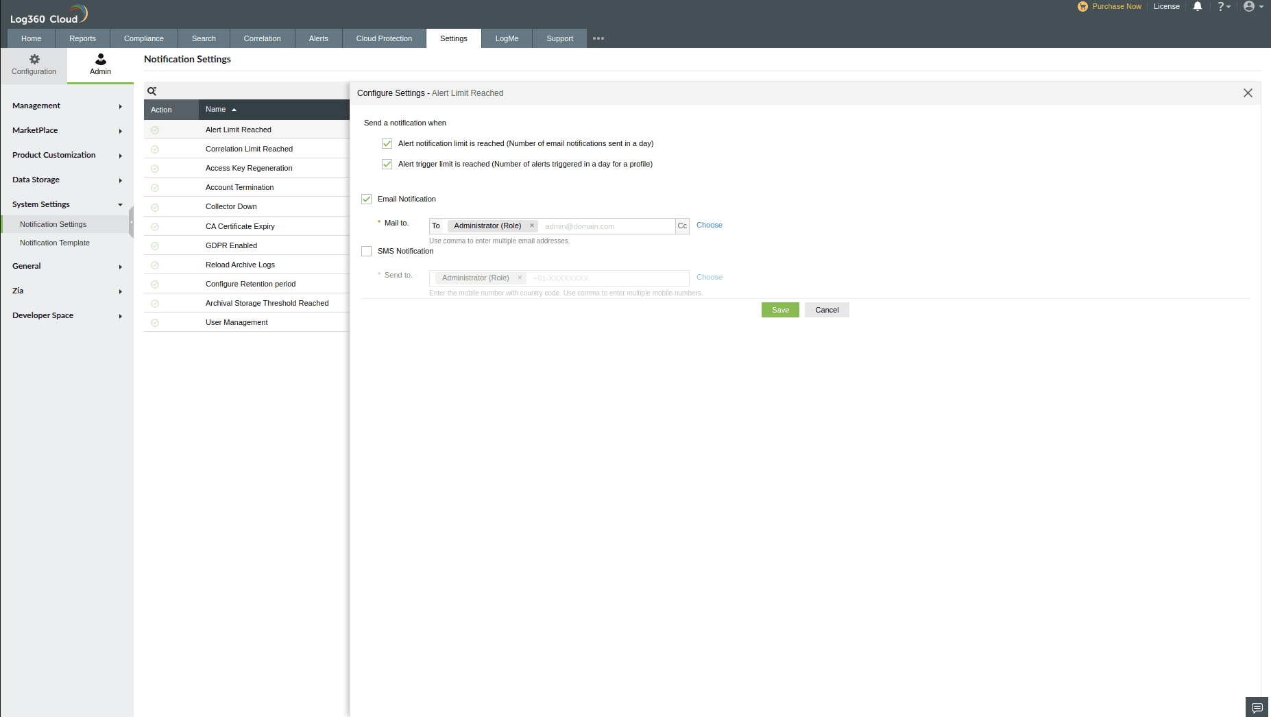Click the status icon for Collector Down
This screenshot has width=1271, height=717.
(x=155, y=207)
